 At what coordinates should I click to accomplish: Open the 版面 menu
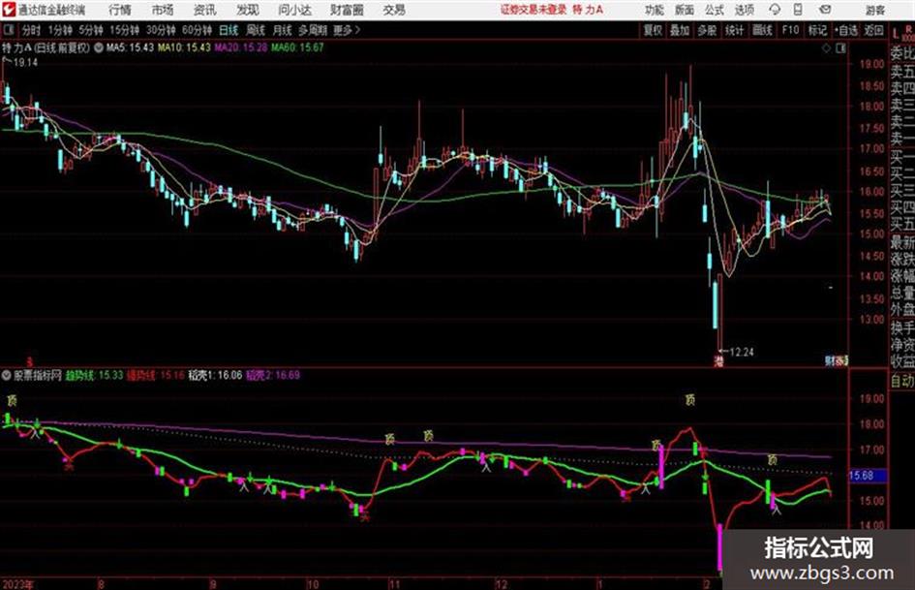point(684,10)
